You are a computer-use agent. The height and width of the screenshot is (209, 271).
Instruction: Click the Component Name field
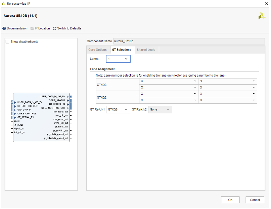(x=189, y=41)
